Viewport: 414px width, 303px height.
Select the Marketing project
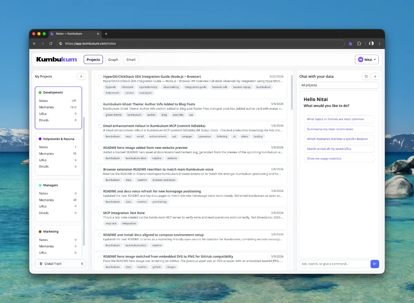pos(58,242)
